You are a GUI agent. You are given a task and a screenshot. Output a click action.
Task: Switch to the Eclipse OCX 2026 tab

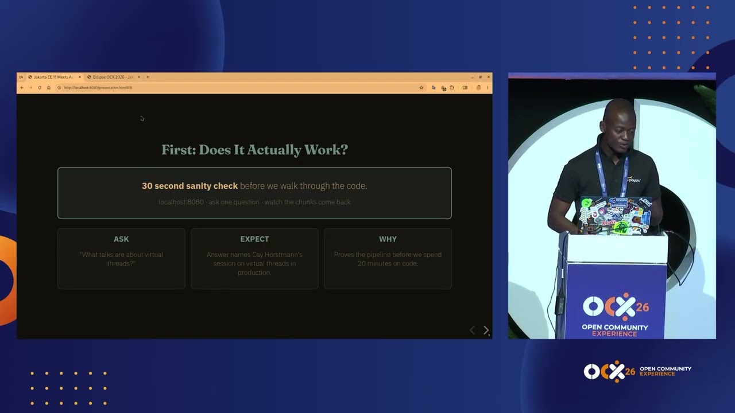click(114, 77)
